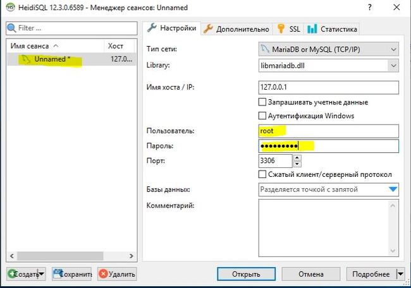Viewport: 411px width, 288px height.
Task: Decrease the port with the down arrow
Action: coord(297,164)
